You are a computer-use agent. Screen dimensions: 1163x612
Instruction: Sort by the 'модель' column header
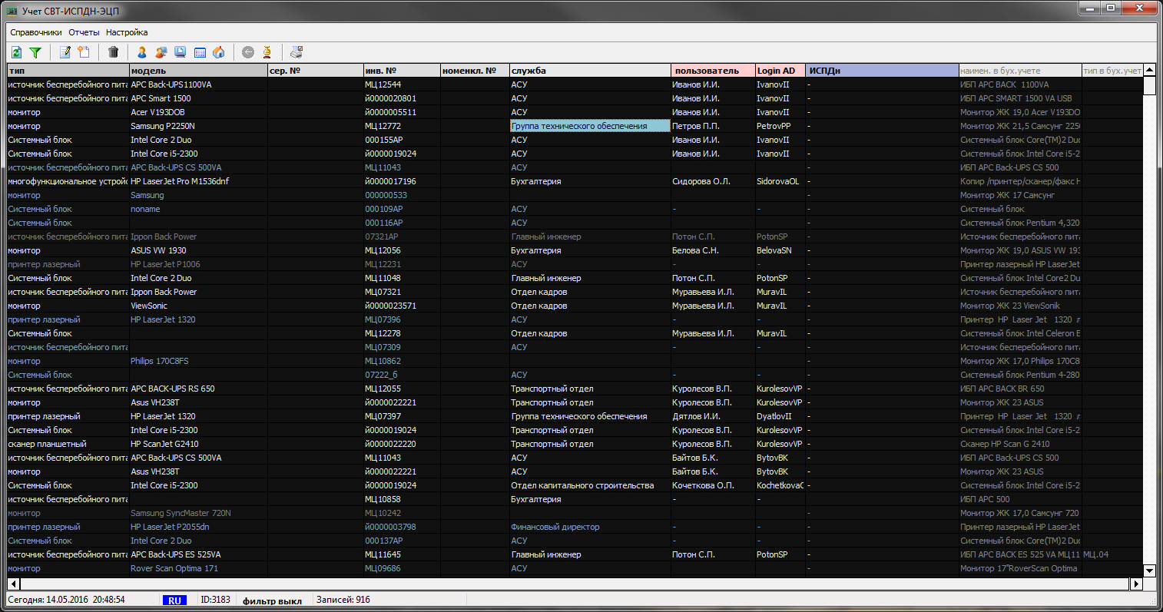(198, 71)
